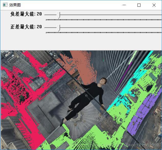Maximize the 效果图 window
The width and height of the screenshot is (162, 150).
pos(139,5)
